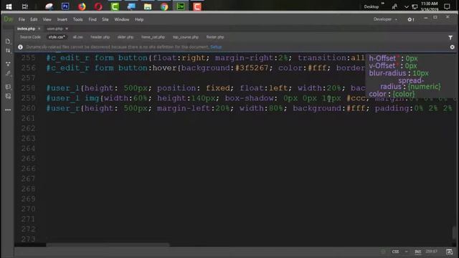
Task: Select header.php related file
Action: pos(100,37)
